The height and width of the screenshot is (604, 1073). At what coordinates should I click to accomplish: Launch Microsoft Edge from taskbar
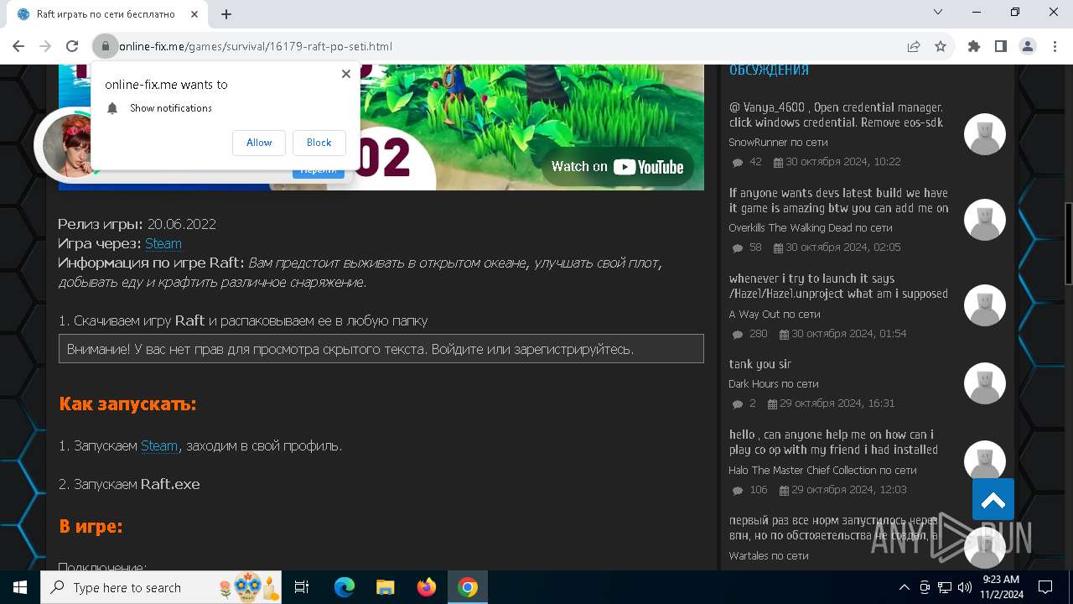[345, 587]
